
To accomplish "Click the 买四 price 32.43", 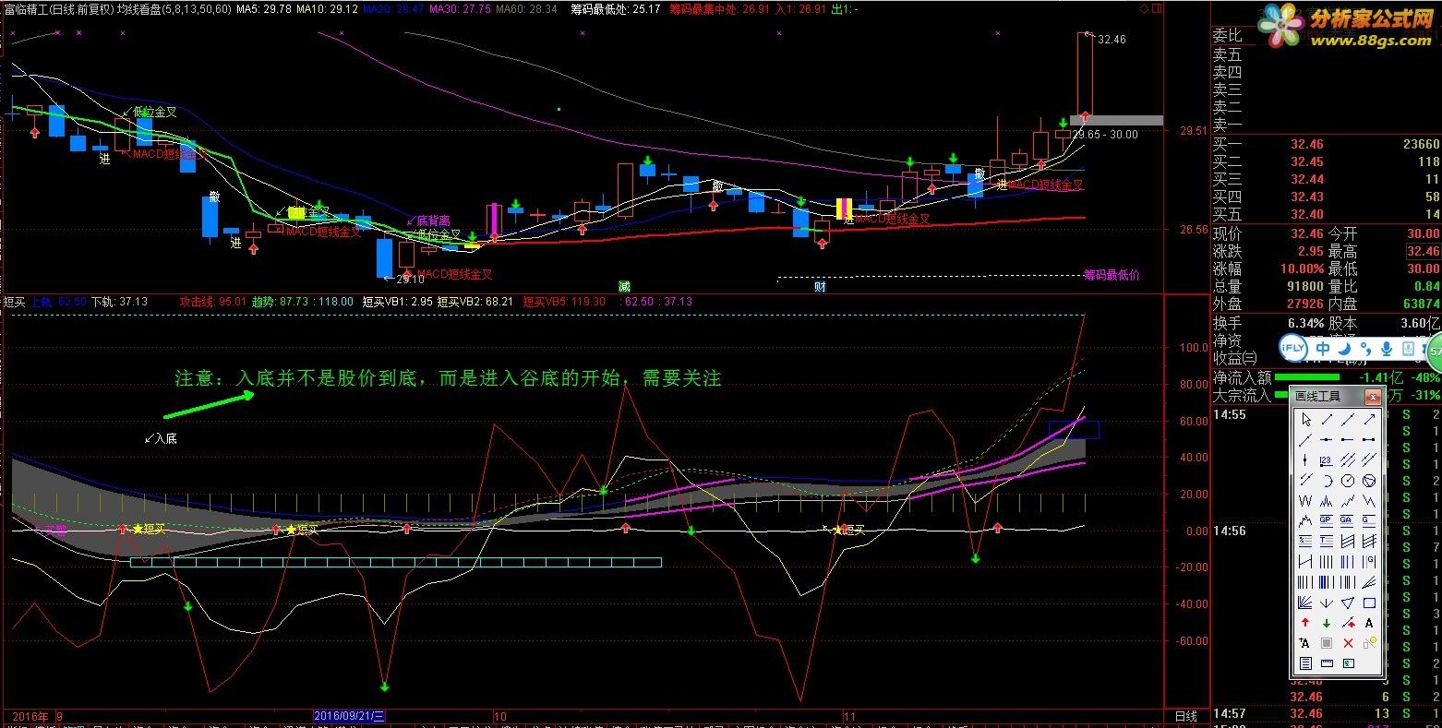I will tap(1306, 197).
